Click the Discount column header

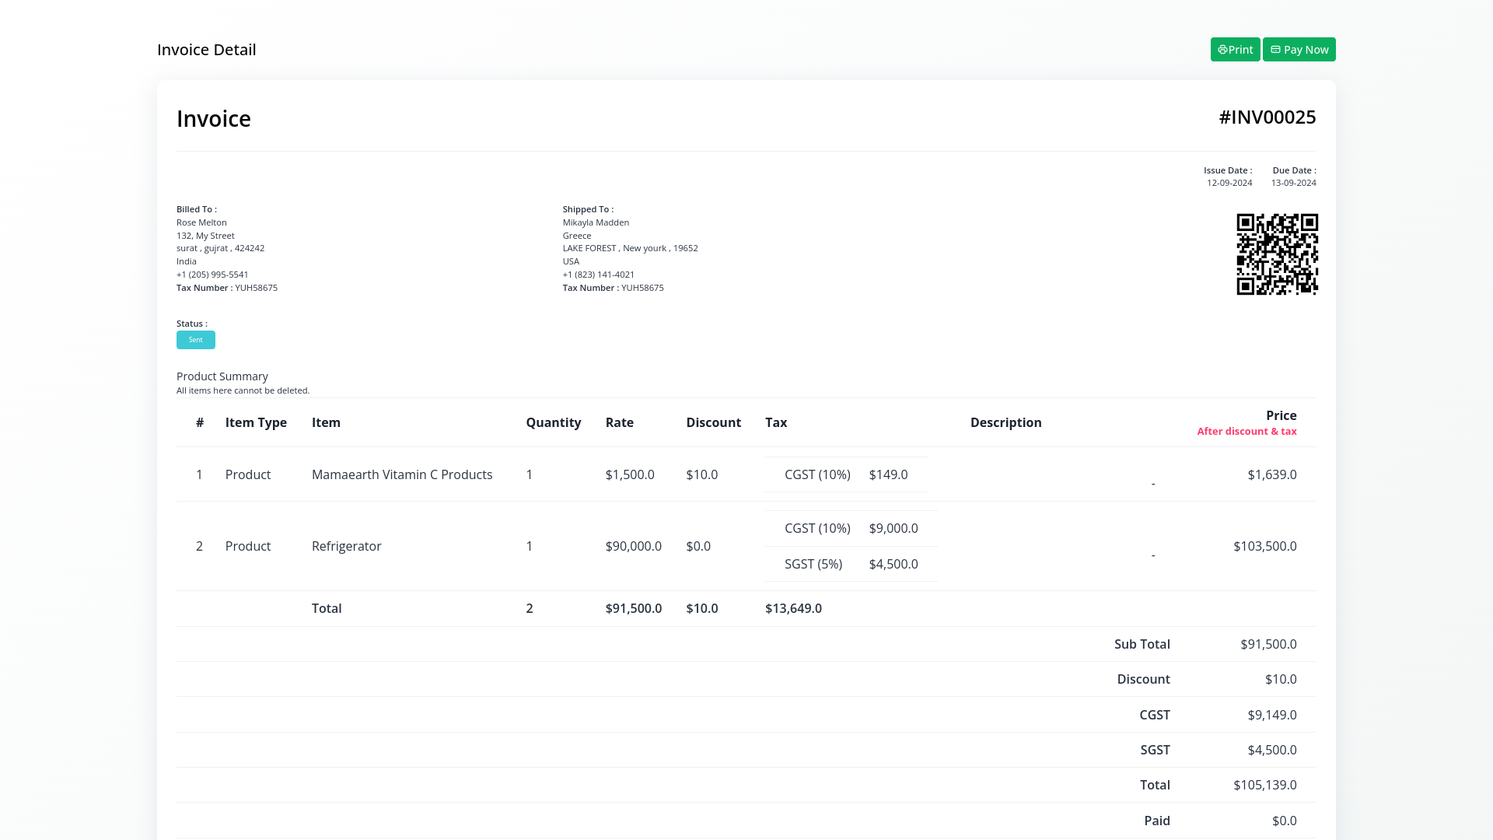click(x=713, y=422)
